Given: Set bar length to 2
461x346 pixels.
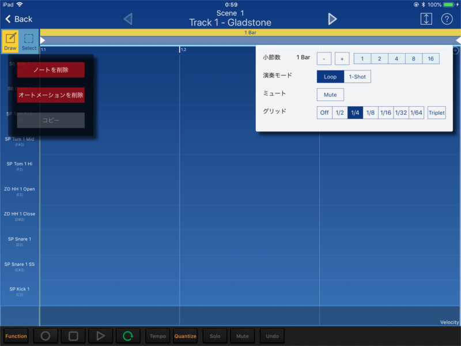Looking at the screenshot, I should point(380,59).
